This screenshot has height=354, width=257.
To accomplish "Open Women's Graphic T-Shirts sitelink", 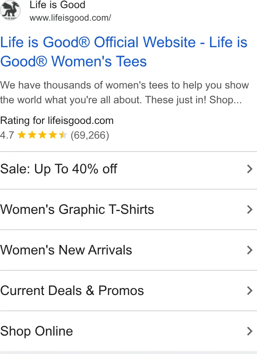I will 128,209.
